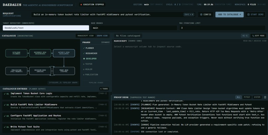Select the SYSTEM log filter
The width and height of the screenshot is (268, 135).
[x=257, y=97]
